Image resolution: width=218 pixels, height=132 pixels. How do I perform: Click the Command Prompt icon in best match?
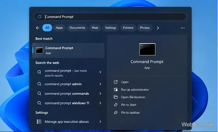coord(39,51)
